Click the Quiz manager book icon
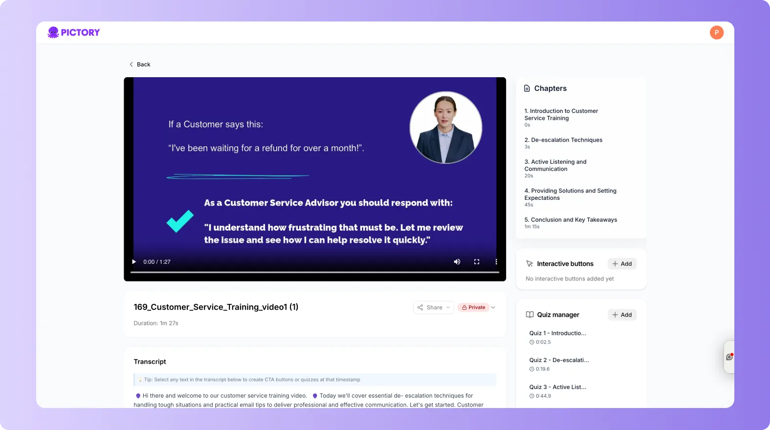The width and height of the screenshot is (770, 430). 529,315
